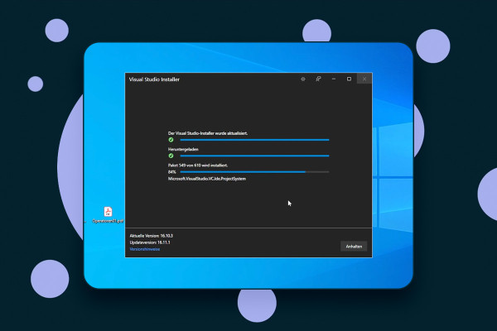
Task: Maximize the Visual Studio Installer window
Action: 349,79
